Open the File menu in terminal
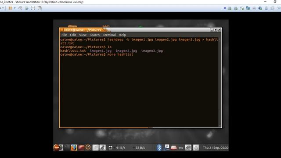 pyautogui.click(x=64, y=35)
